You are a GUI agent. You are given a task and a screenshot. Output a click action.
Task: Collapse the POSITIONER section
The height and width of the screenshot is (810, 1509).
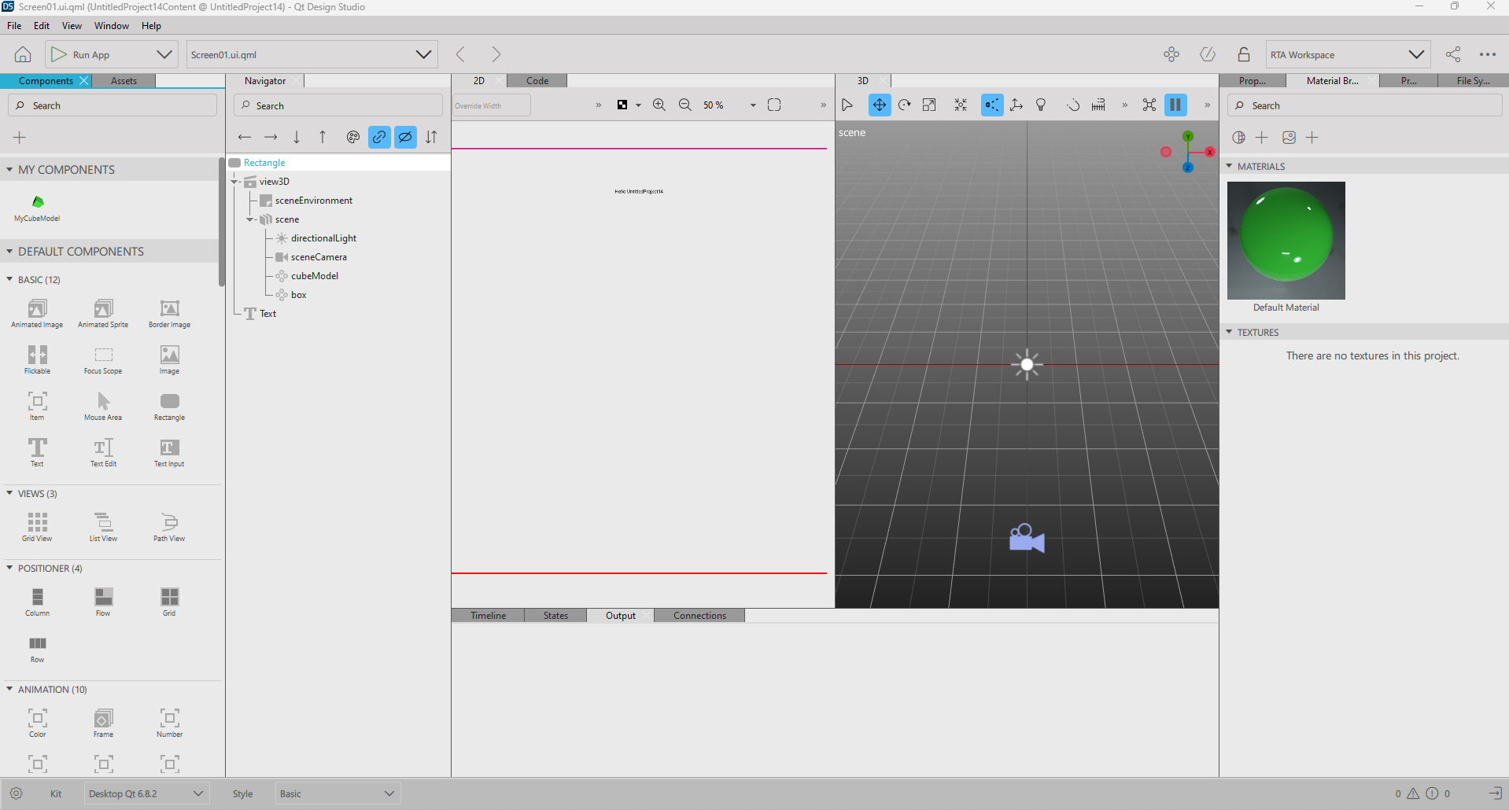pos(9,568)
